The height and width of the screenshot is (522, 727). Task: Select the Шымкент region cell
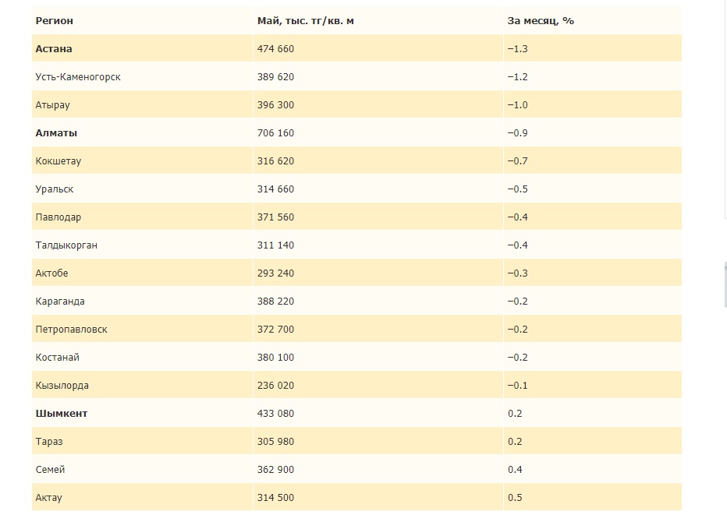click(x=61, y=413)
